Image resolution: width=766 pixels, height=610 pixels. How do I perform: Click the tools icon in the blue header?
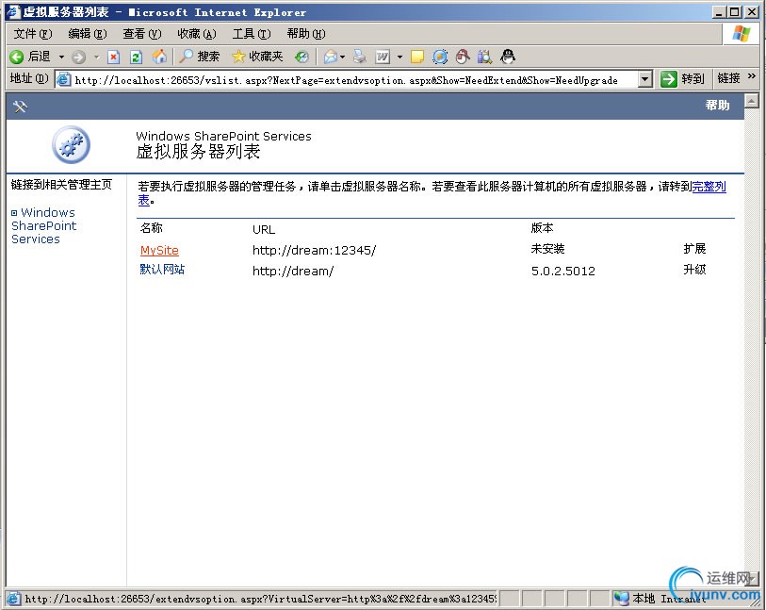(x=20, y=106)
